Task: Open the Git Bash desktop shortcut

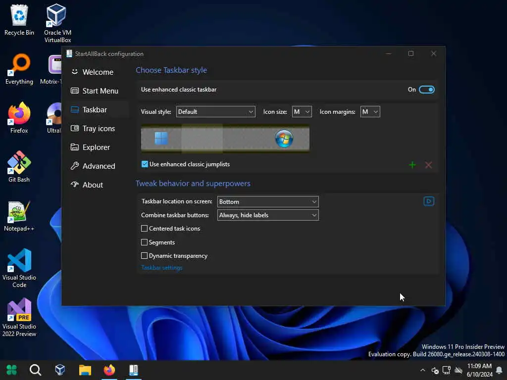Action: click(x=19, y=167)
